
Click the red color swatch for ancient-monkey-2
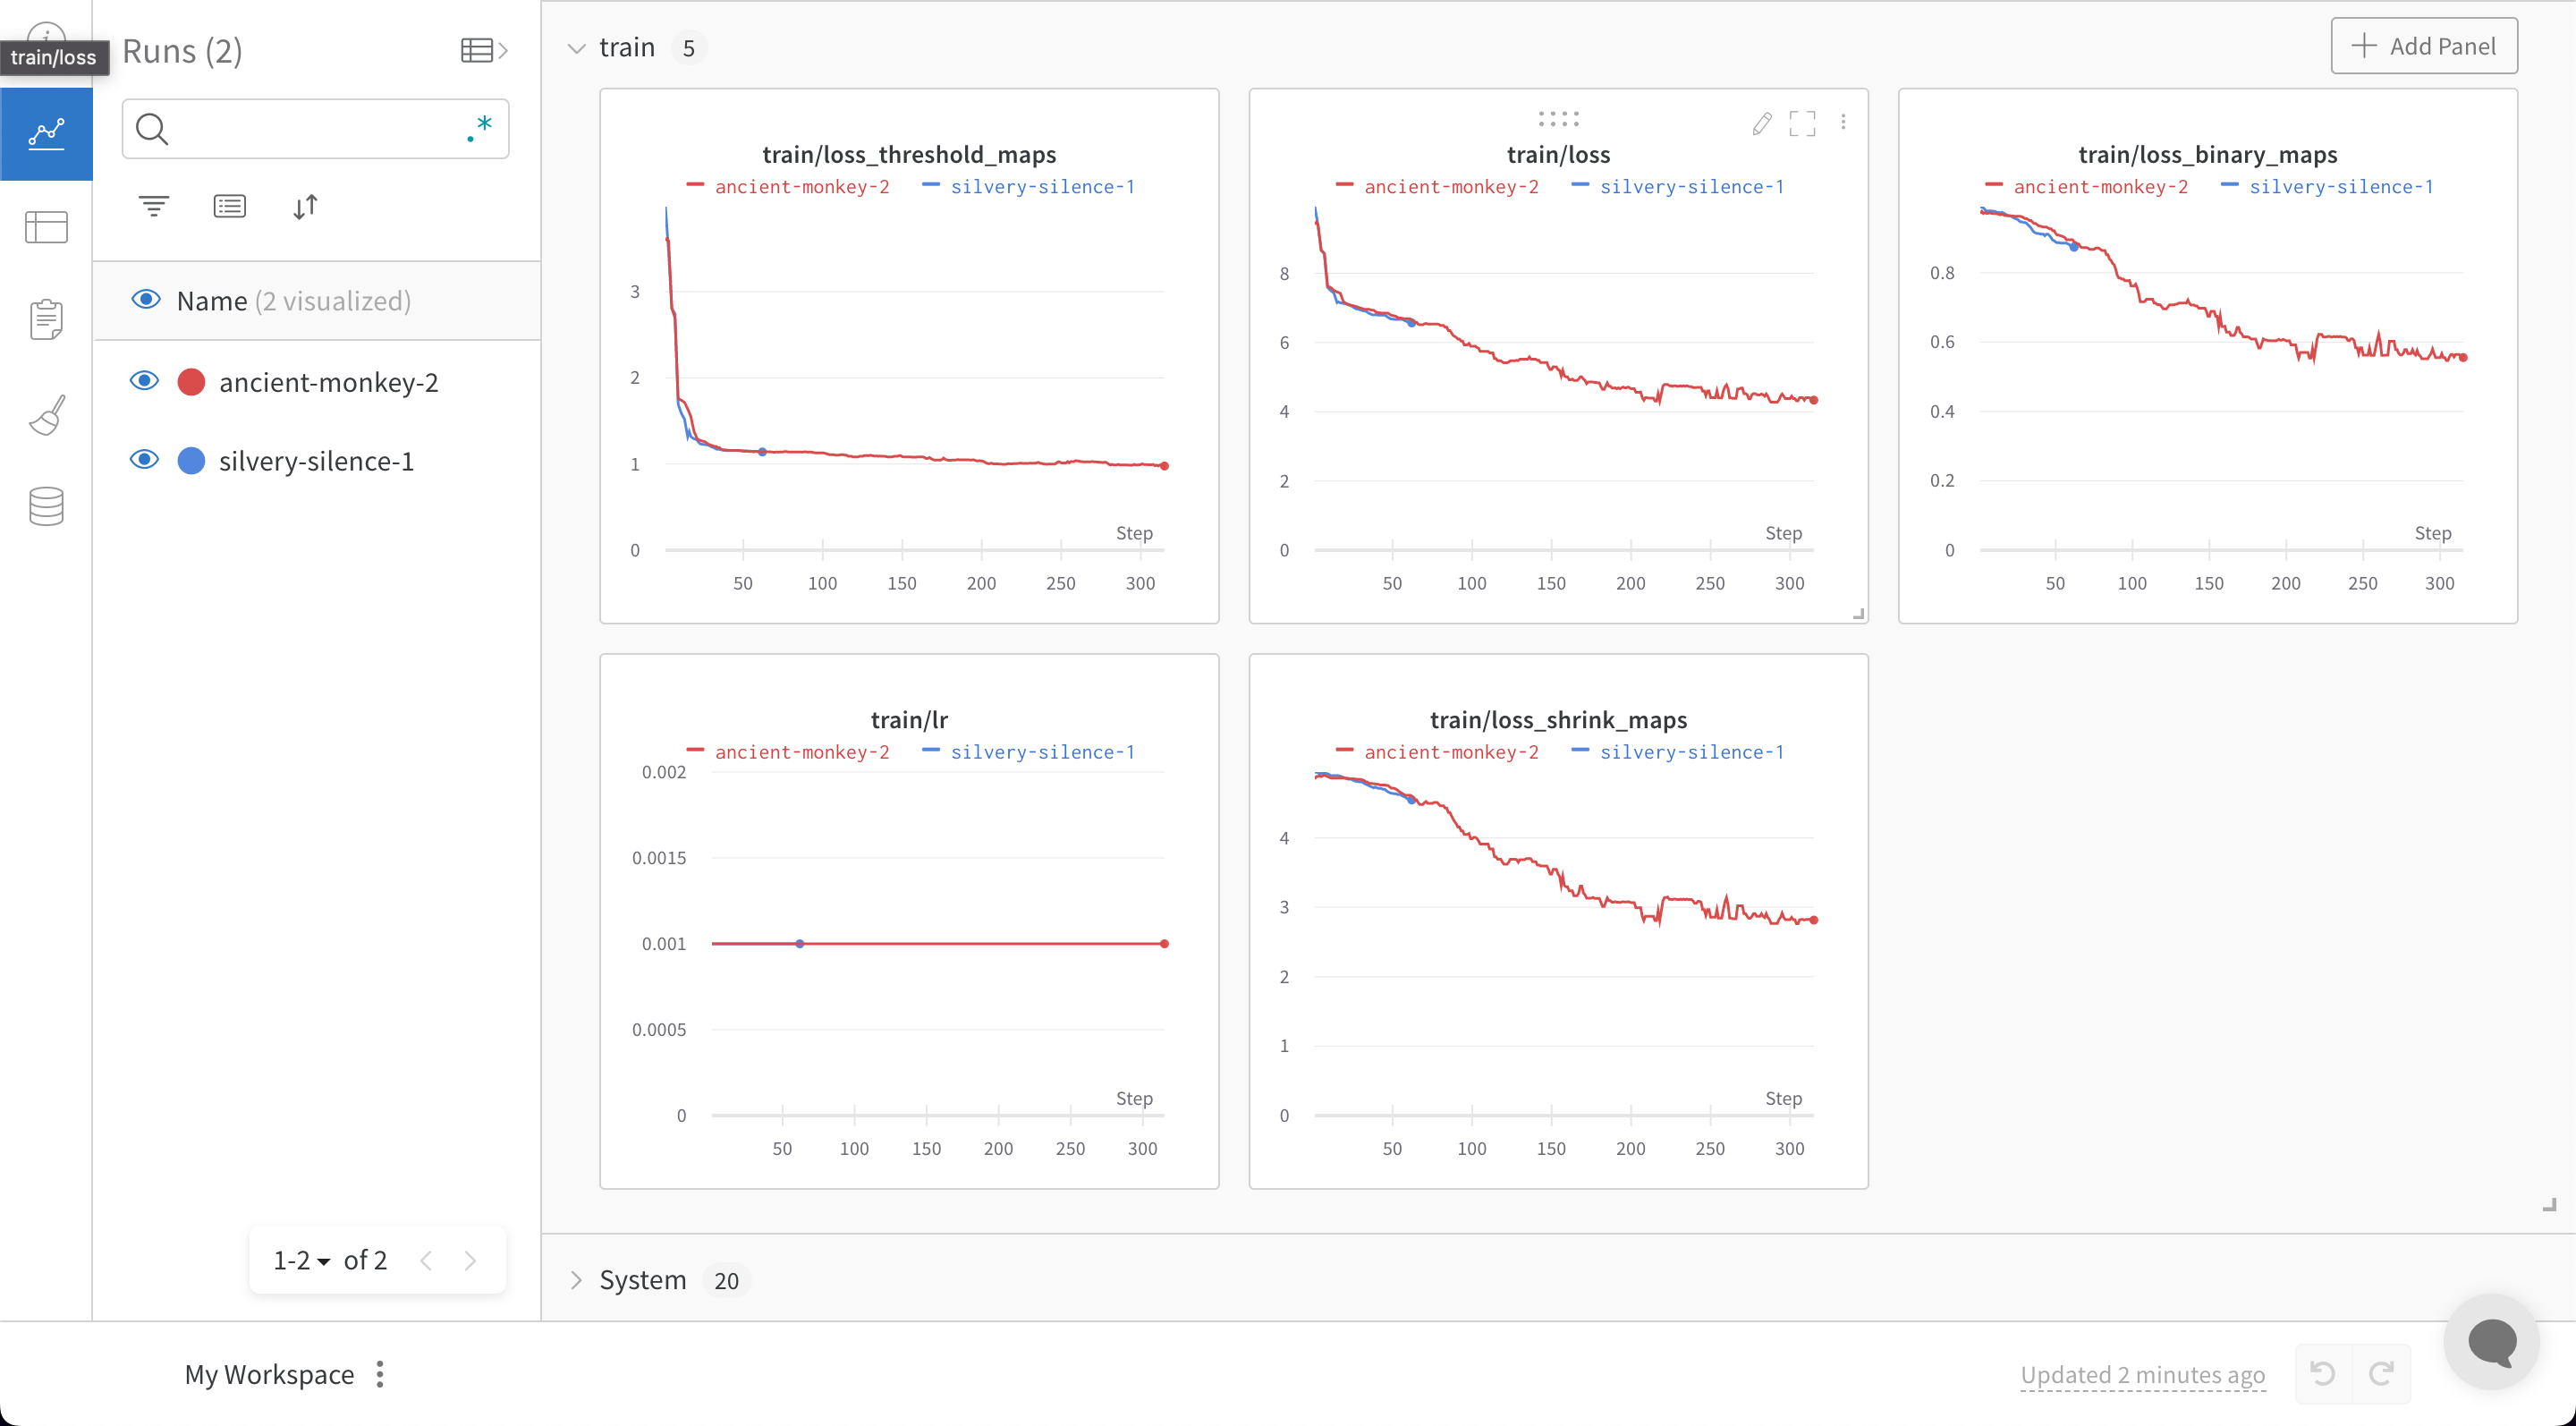coord(192,380)
